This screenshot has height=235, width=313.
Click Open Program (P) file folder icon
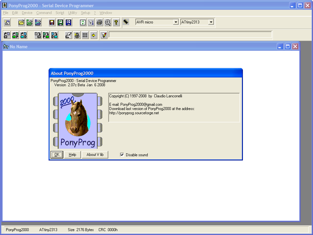tap(30, 22)
